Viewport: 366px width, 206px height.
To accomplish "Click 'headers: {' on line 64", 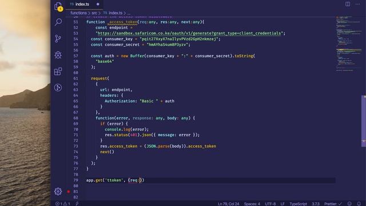I will point(112,96).
